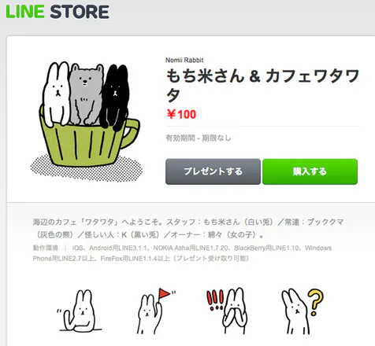Open the Nomii Rabbit creator link
Image resolution: width=375 pixels, height=346 pixels.
coord(184,60)
